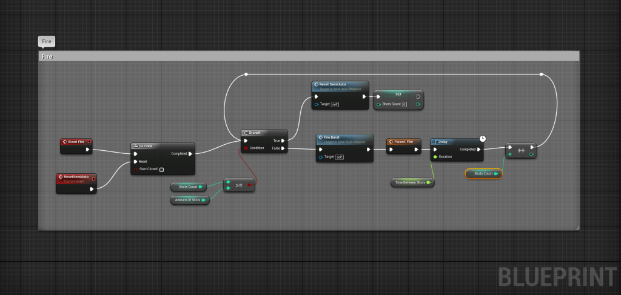621x295 pixels.
Task: Select the Amount Of Shots variable node
Action: pos(188,200)
